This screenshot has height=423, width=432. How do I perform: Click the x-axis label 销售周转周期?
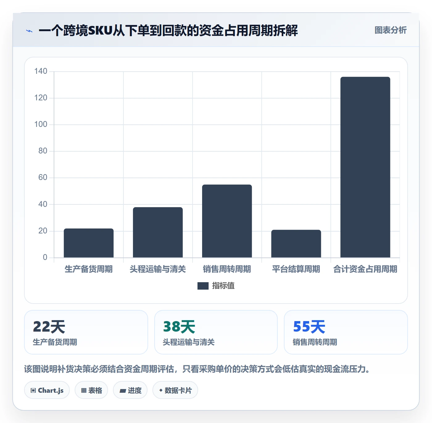pos(227,269)
